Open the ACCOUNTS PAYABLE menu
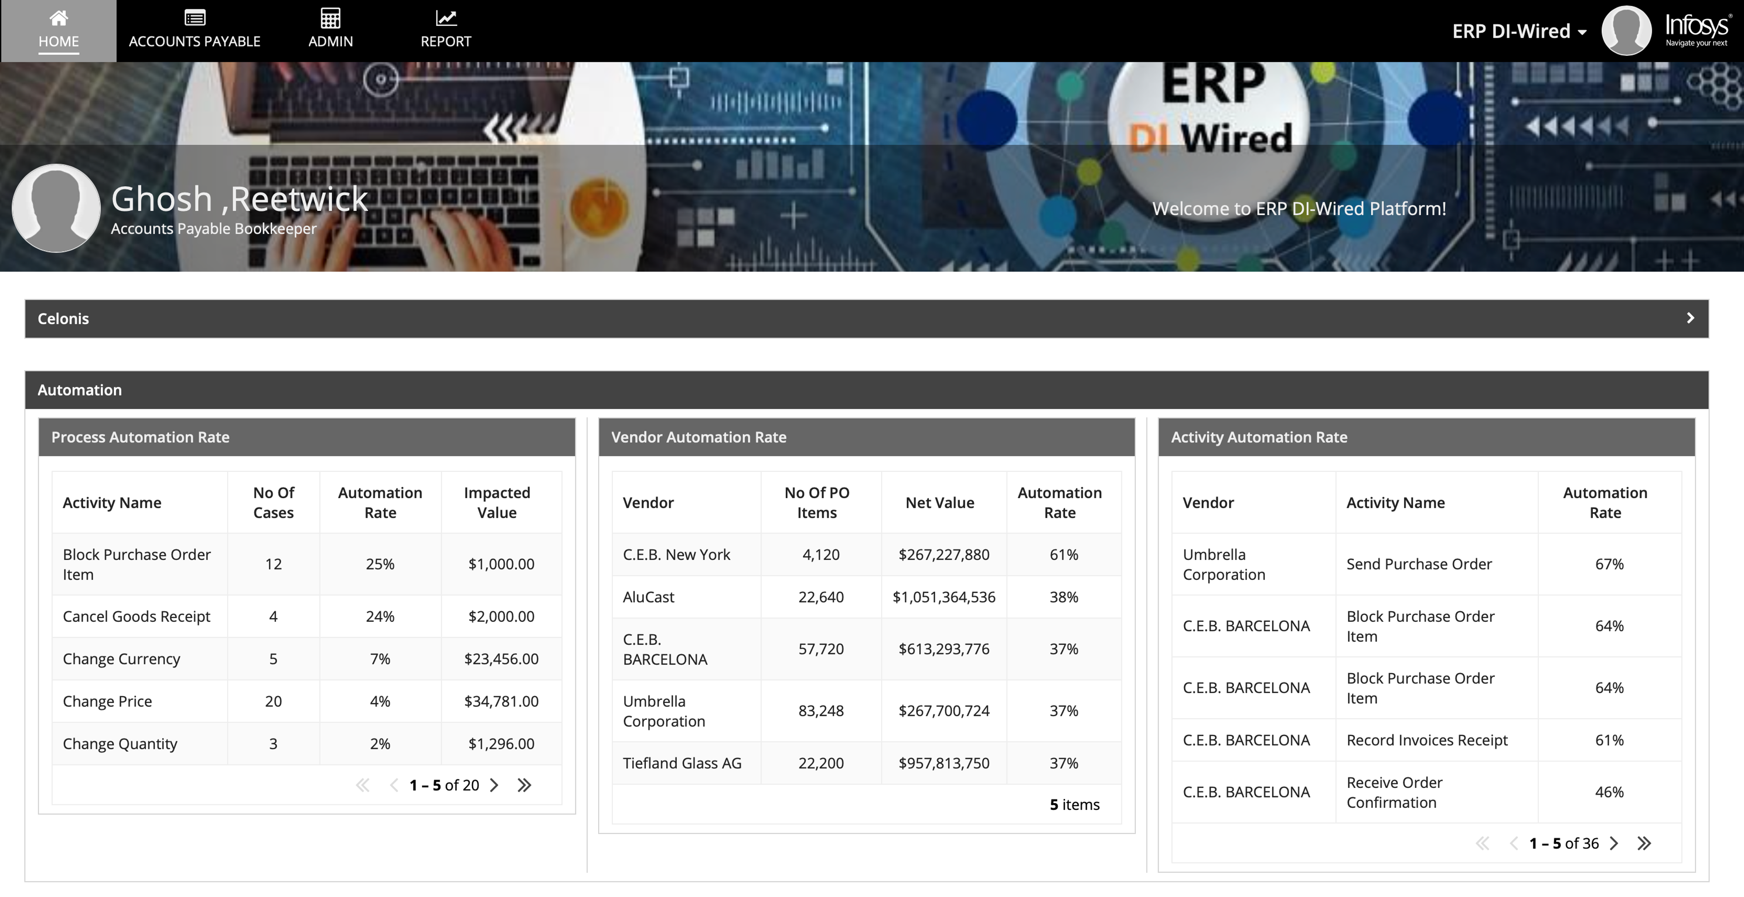This screenshot has width=1744, height=897. pos(195,31)
